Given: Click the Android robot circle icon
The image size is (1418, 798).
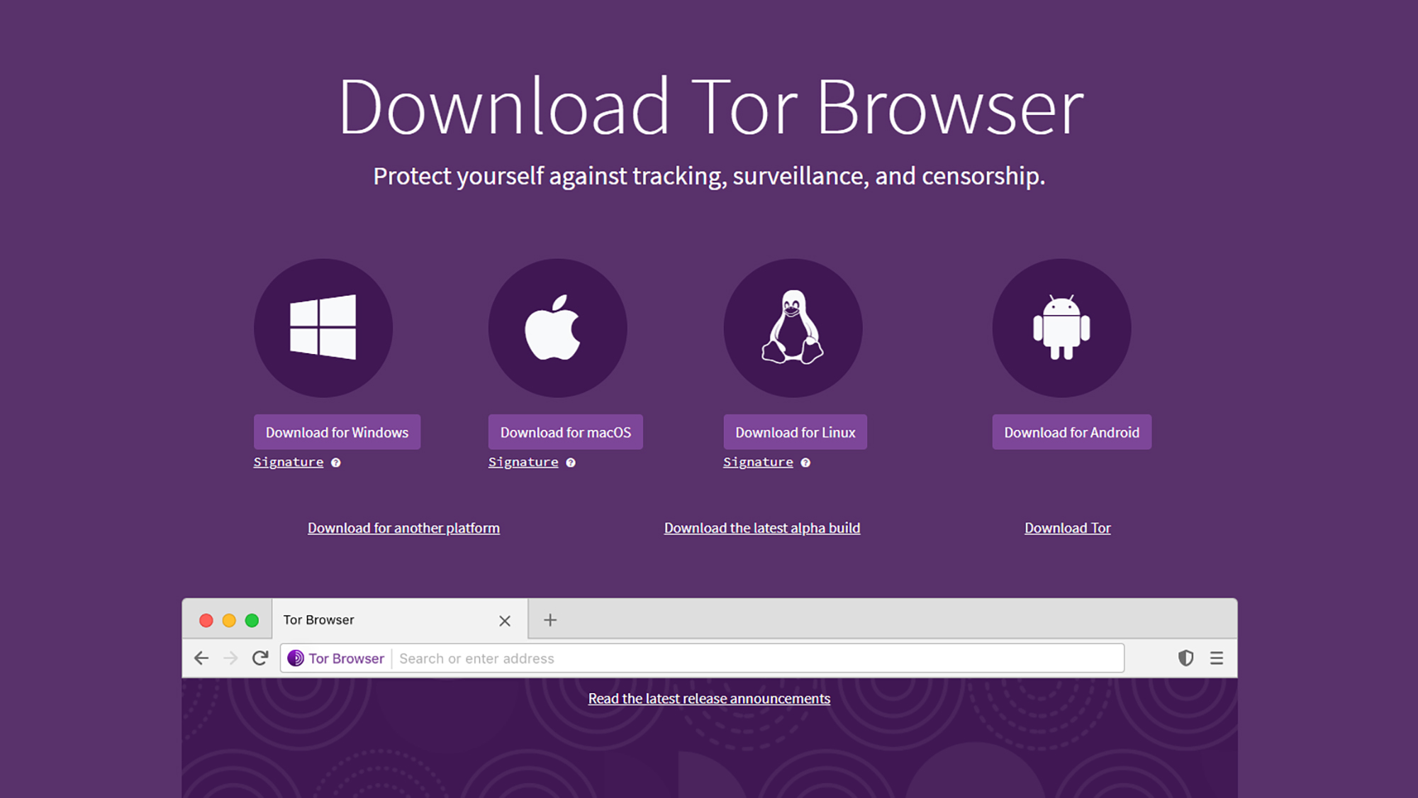Looking at the screenshot, I should tap(1061, 328).
